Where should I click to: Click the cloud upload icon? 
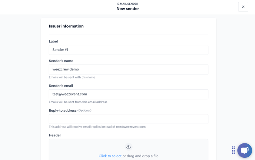(129, 147)
